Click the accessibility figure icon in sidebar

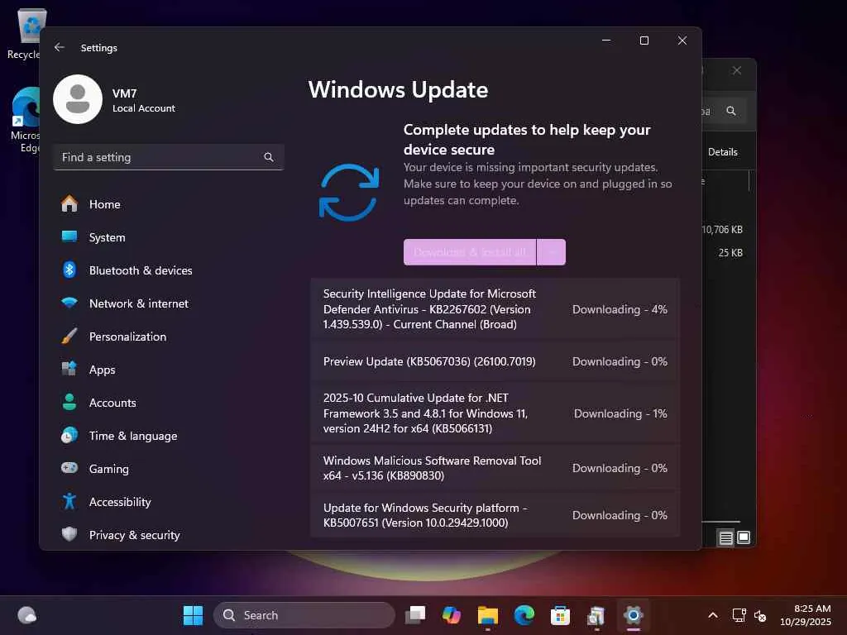(69, 501)
